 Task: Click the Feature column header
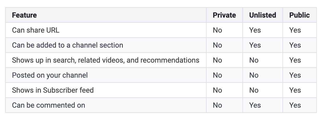(24, 15)
